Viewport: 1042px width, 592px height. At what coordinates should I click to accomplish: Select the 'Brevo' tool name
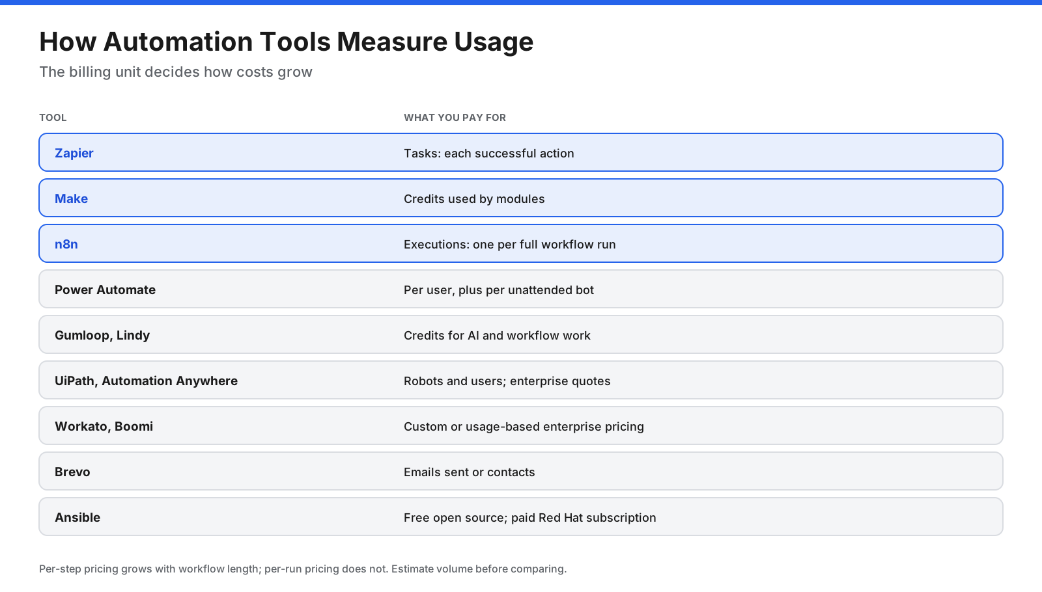point(72,472)
